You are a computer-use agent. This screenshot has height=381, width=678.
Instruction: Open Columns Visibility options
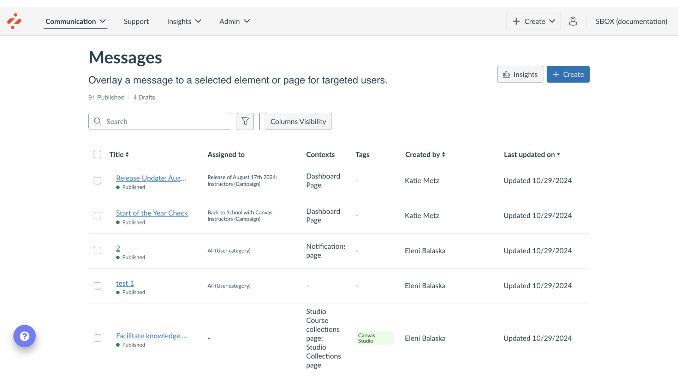(x=298, y=121)
